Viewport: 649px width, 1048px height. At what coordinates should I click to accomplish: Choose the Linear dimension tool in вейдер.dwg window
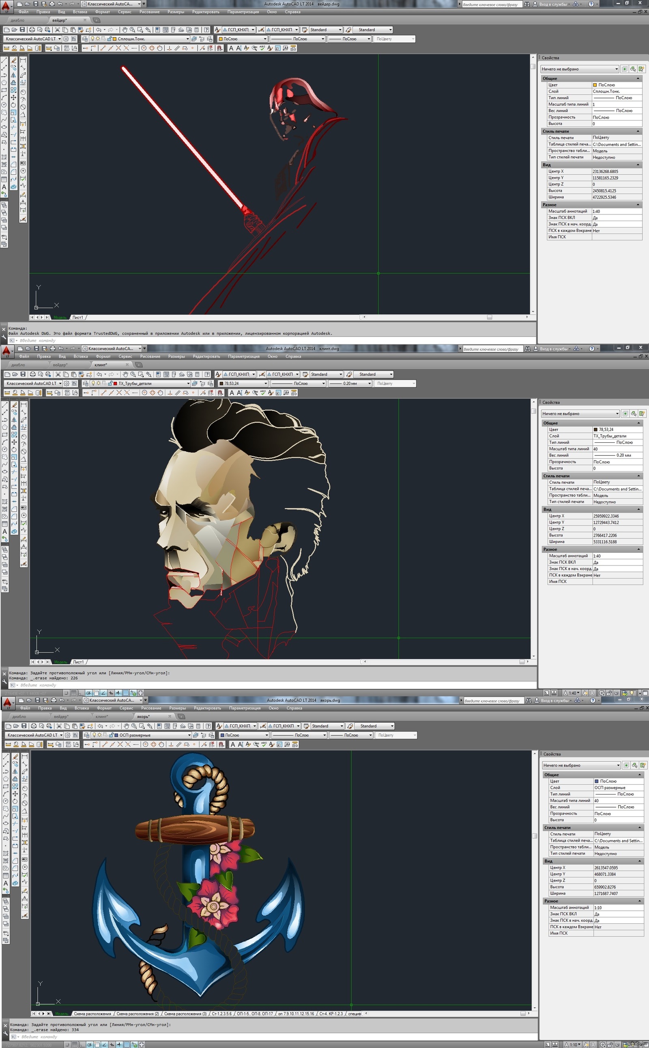coord(23,61)
